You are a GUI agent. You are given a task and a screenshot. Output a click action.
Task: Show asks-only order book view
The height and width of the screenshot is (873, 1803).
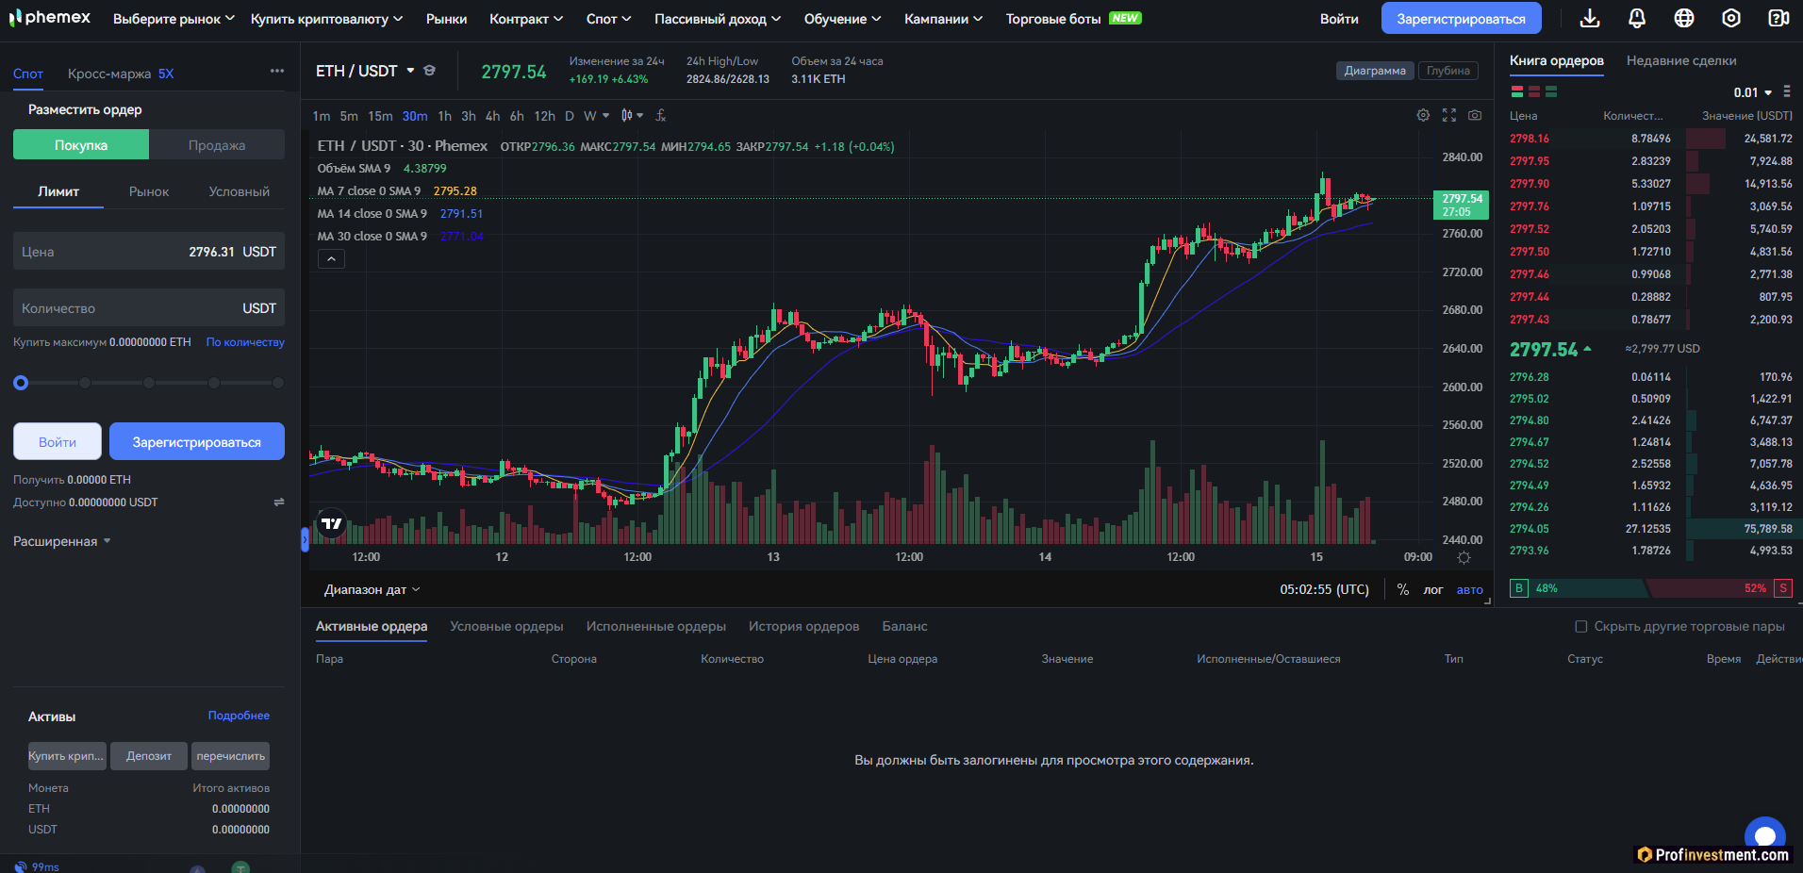click(x=1534, y=91)
